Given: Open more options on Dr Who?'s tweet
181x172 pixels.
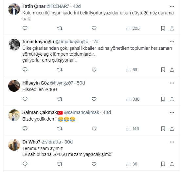Looking at the screenshot, I should 172,142.
